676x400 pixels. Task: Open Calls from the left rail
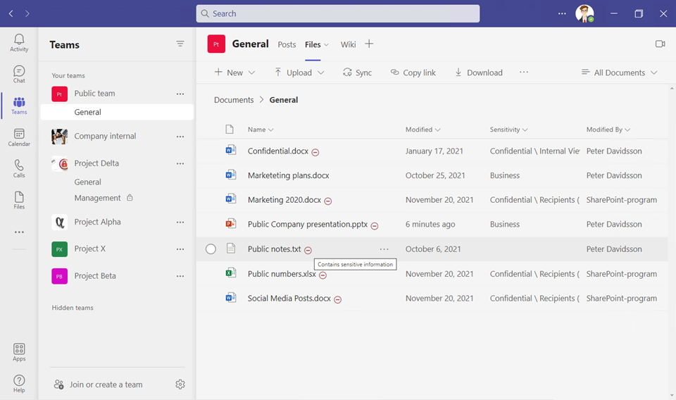[19, 168]
